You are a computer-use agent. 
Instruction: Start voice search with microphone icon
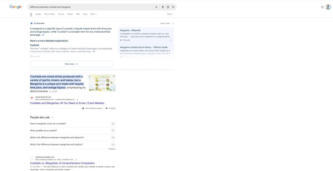pos(163,7)
